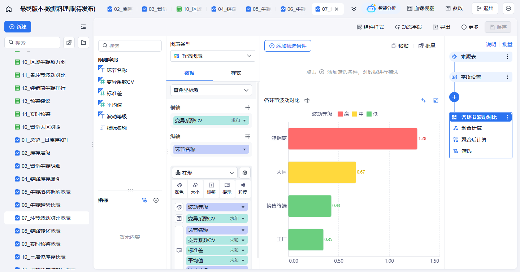Switch to the 05_牛鞭 tab
Screen dimensions: 520x272
click(x=258, y=9)
